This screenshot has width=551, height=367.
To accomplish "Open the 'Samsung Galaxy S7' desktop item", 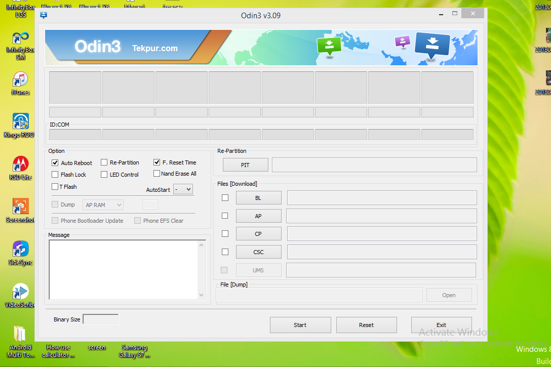I will 134,351.
